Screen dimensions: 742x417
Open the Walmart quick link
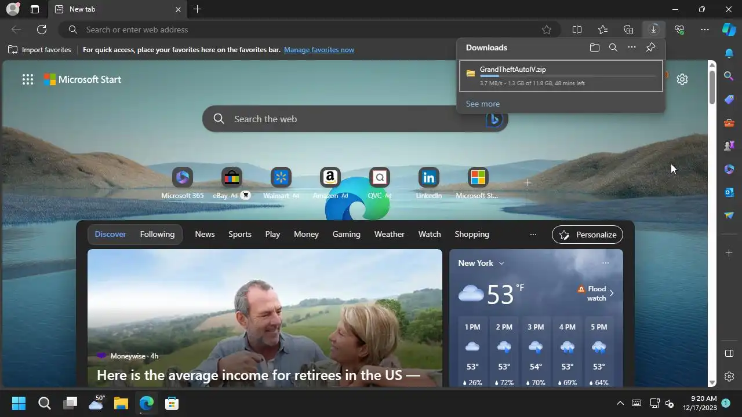[x=281, y=183]
